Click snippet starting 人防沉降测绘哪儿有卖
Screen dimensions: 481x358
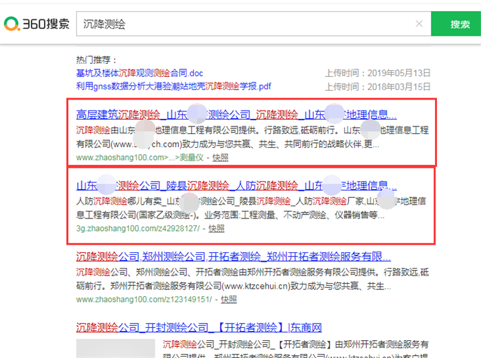coord(251,208)
